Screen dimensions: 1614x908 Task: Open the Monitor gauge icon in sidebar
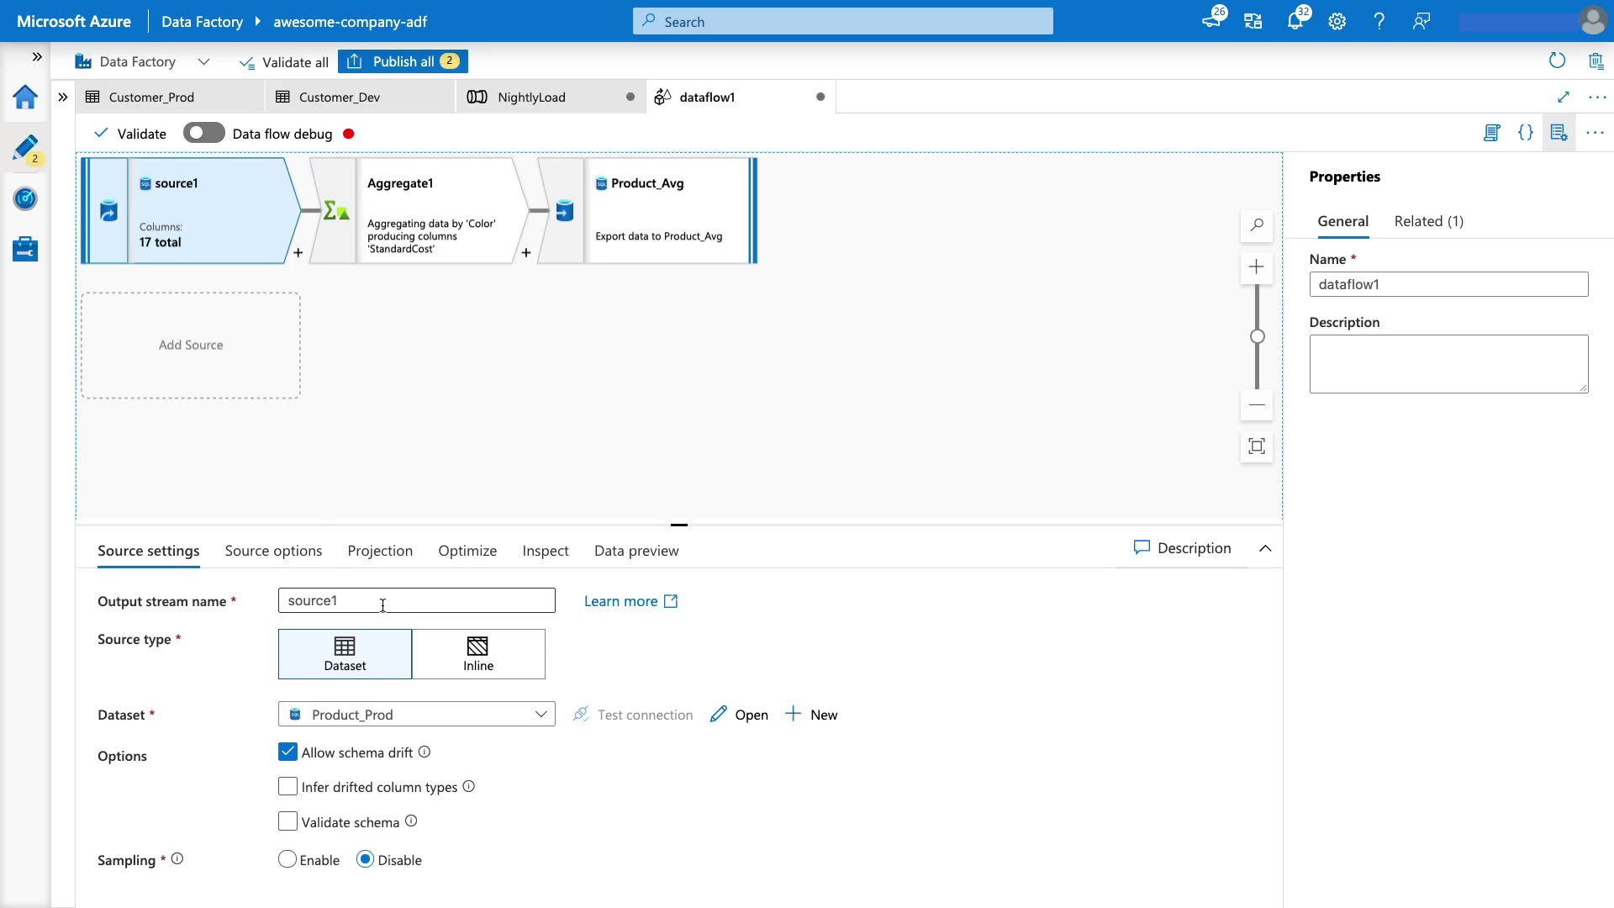click(25, 199)
